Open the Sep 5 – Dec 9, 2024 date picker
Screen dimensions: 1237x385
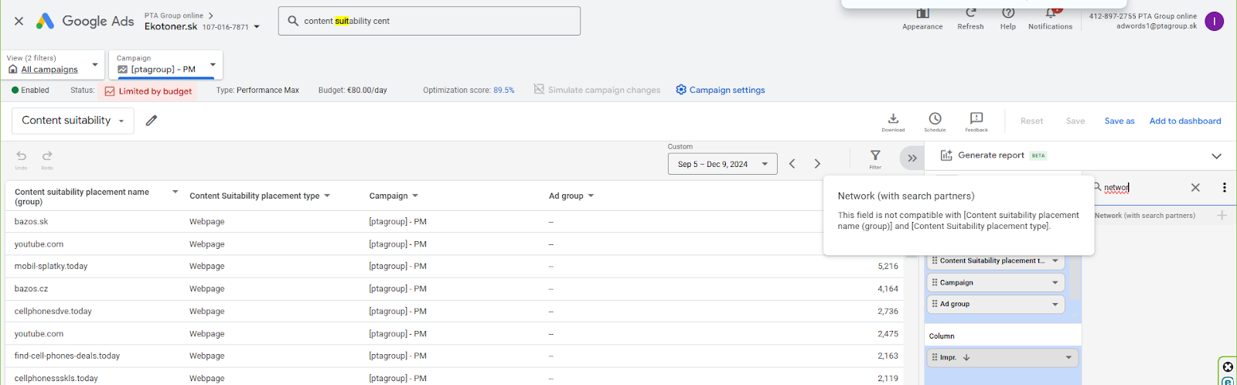click(722, 164)
